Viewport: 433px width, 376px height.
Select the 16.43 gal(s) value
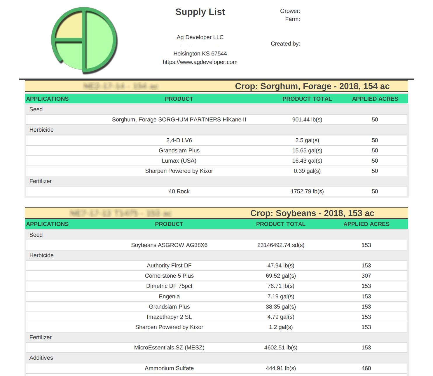(x=307, y=161)
